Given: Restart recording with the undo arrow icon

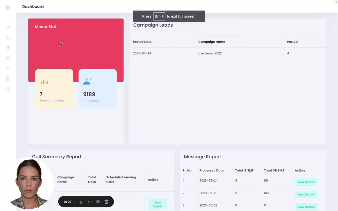Looking at the screenshot, I should tap(90, 202).
